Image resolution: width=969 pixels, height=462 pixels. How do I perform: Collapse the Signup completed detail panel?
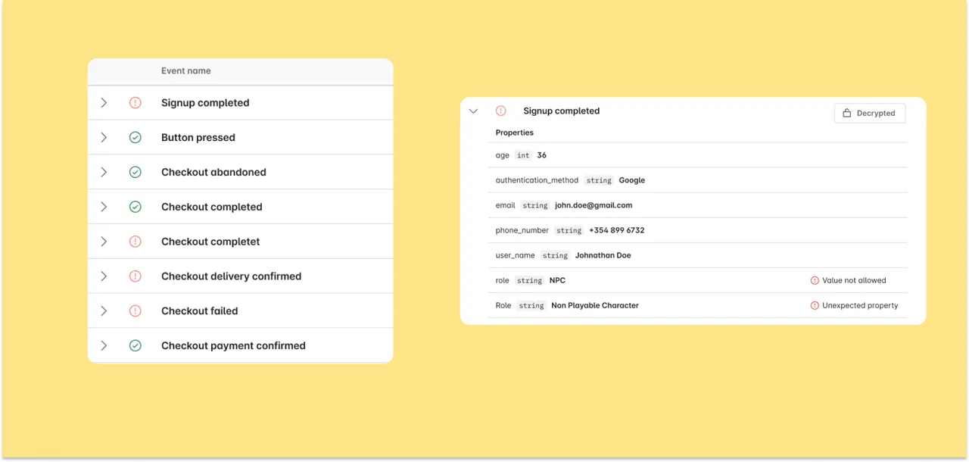pyautogui.click(x=473, y=111)
